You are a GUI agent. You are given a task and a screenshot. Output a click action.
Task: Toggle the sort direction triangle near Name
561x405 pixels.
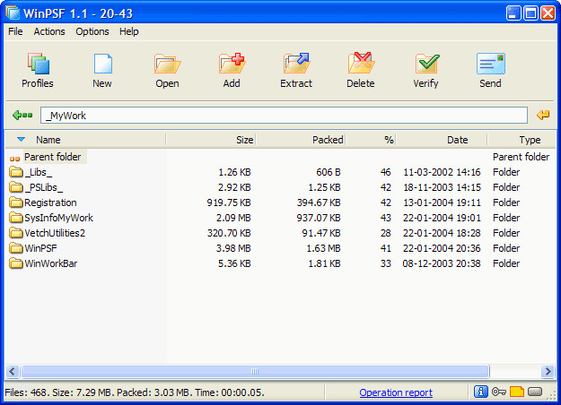click(x=22, y=139)
